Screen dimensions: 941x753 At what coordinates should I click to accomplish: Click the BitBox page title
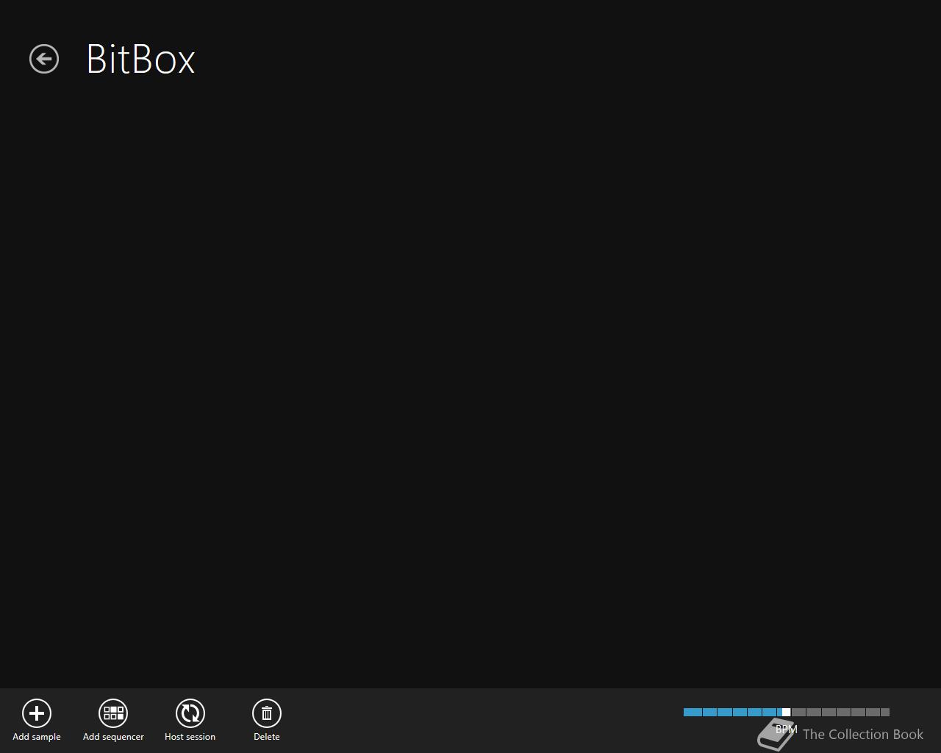point(140,59)
